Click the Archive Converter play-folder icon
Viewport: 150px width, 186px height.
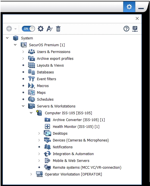pyautogui.click(x=47, y=120)
